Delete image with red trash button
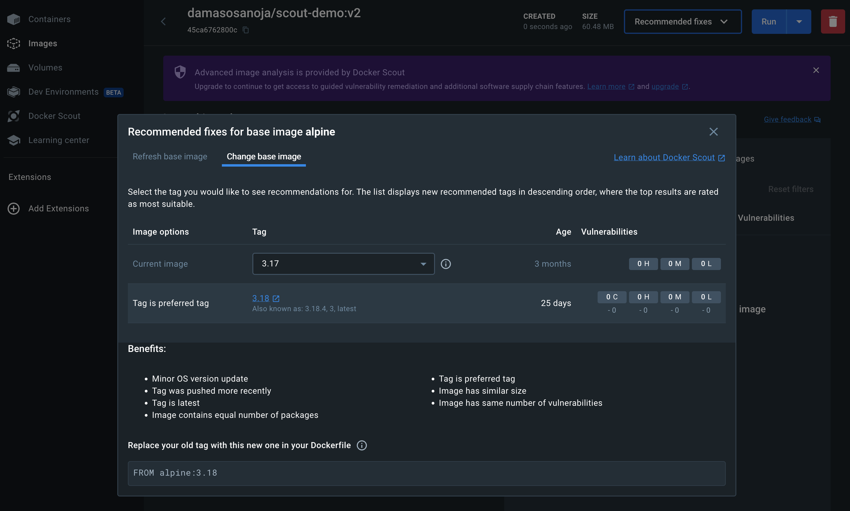This screenshot has width=850, height=511. tap(832, 22)
